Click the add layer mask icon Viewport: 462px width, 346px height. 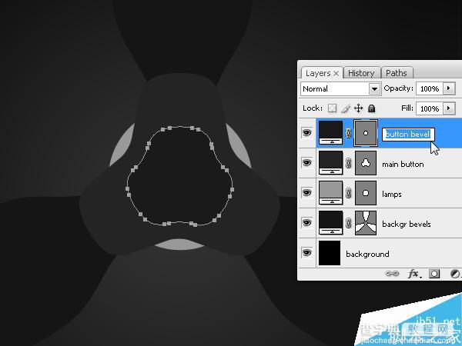[434, 274]
